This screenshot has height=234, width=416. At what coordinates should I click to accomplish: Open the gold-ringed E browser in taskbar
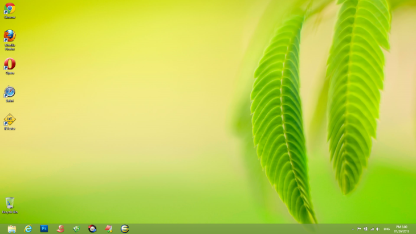click(x=124, y=229)
